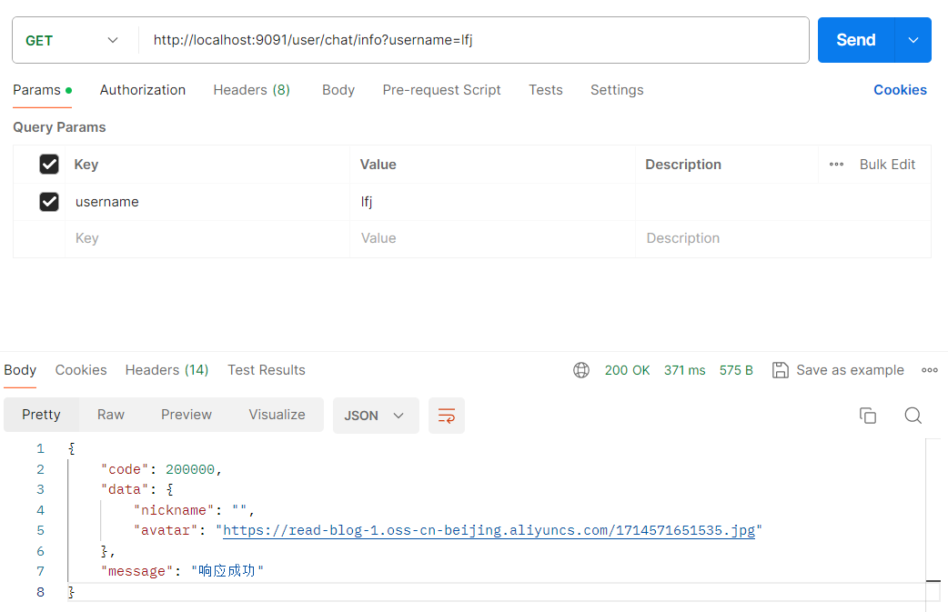Click the 371 ms response time
This screenshot has width=948, height=612.
click(684, 370)
